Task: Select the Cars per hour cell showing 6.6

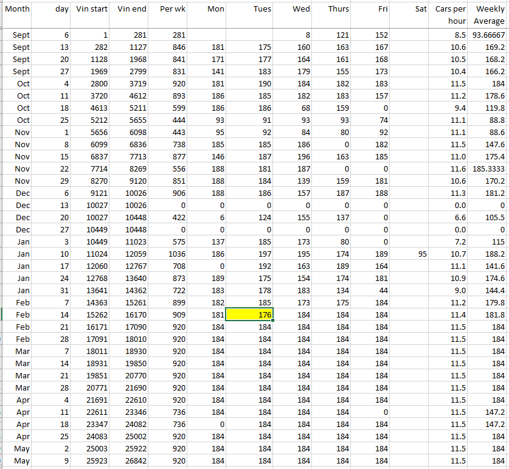Action: pos(451,217)
